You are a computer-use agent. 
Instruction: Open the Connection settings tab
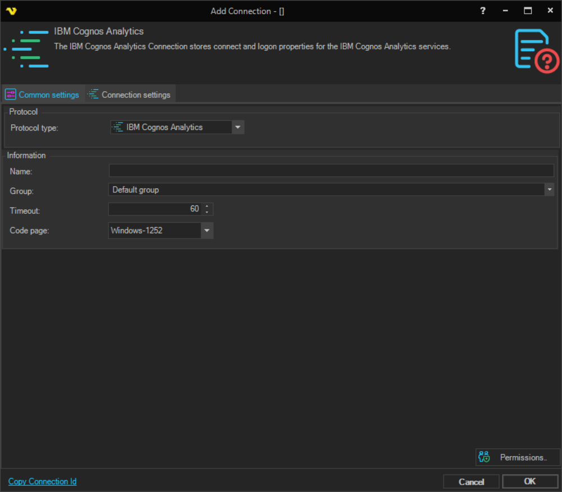pyautogui.click(x=130, y=94)
